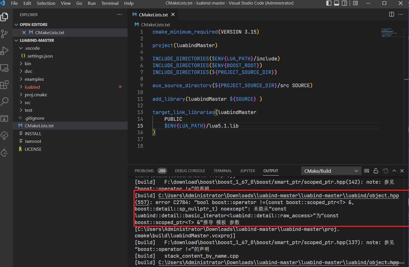Select the Explorer view icon
The image size is (409, 267).
coord(4,17)
